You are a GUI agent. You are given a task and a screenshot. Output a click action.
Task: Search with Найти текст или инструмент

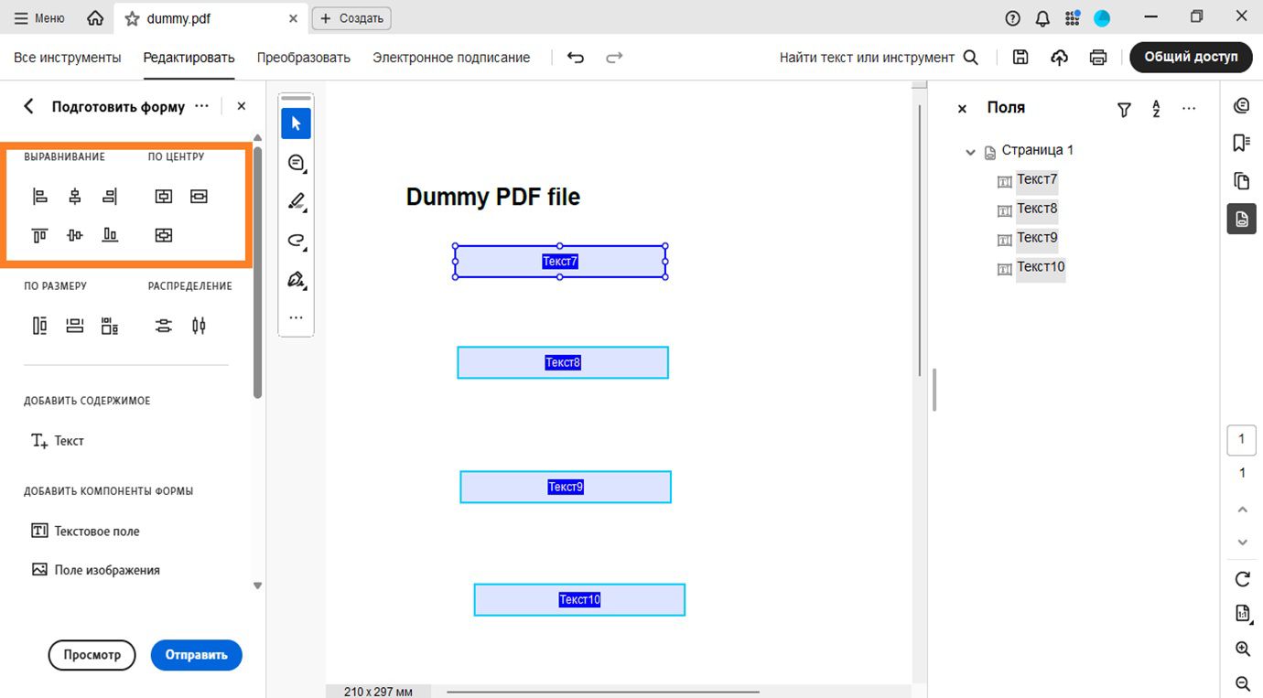tap(879, 58)
